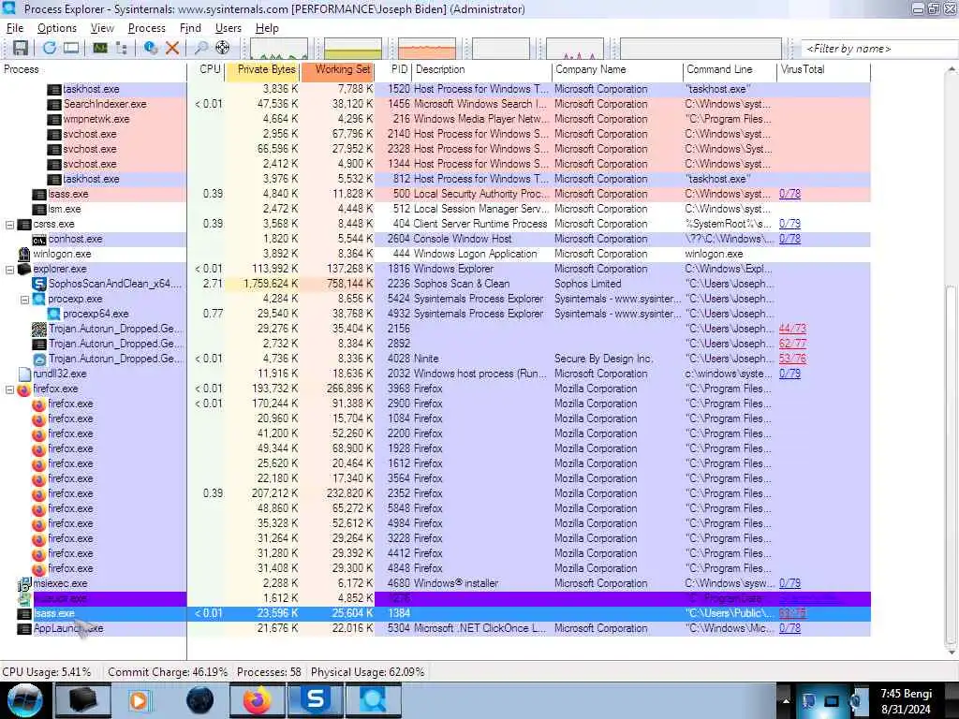Sort by the Process column header
This screenshot has height=719, width=959.
coord(94,69)
